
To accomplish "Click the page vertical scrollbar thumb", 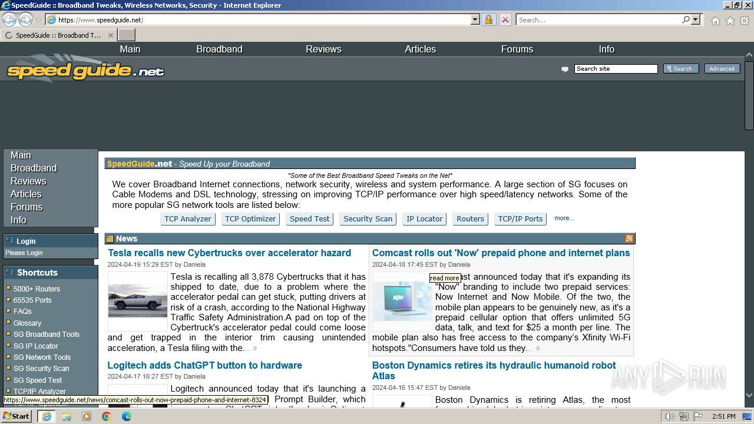I will (749, 96).
